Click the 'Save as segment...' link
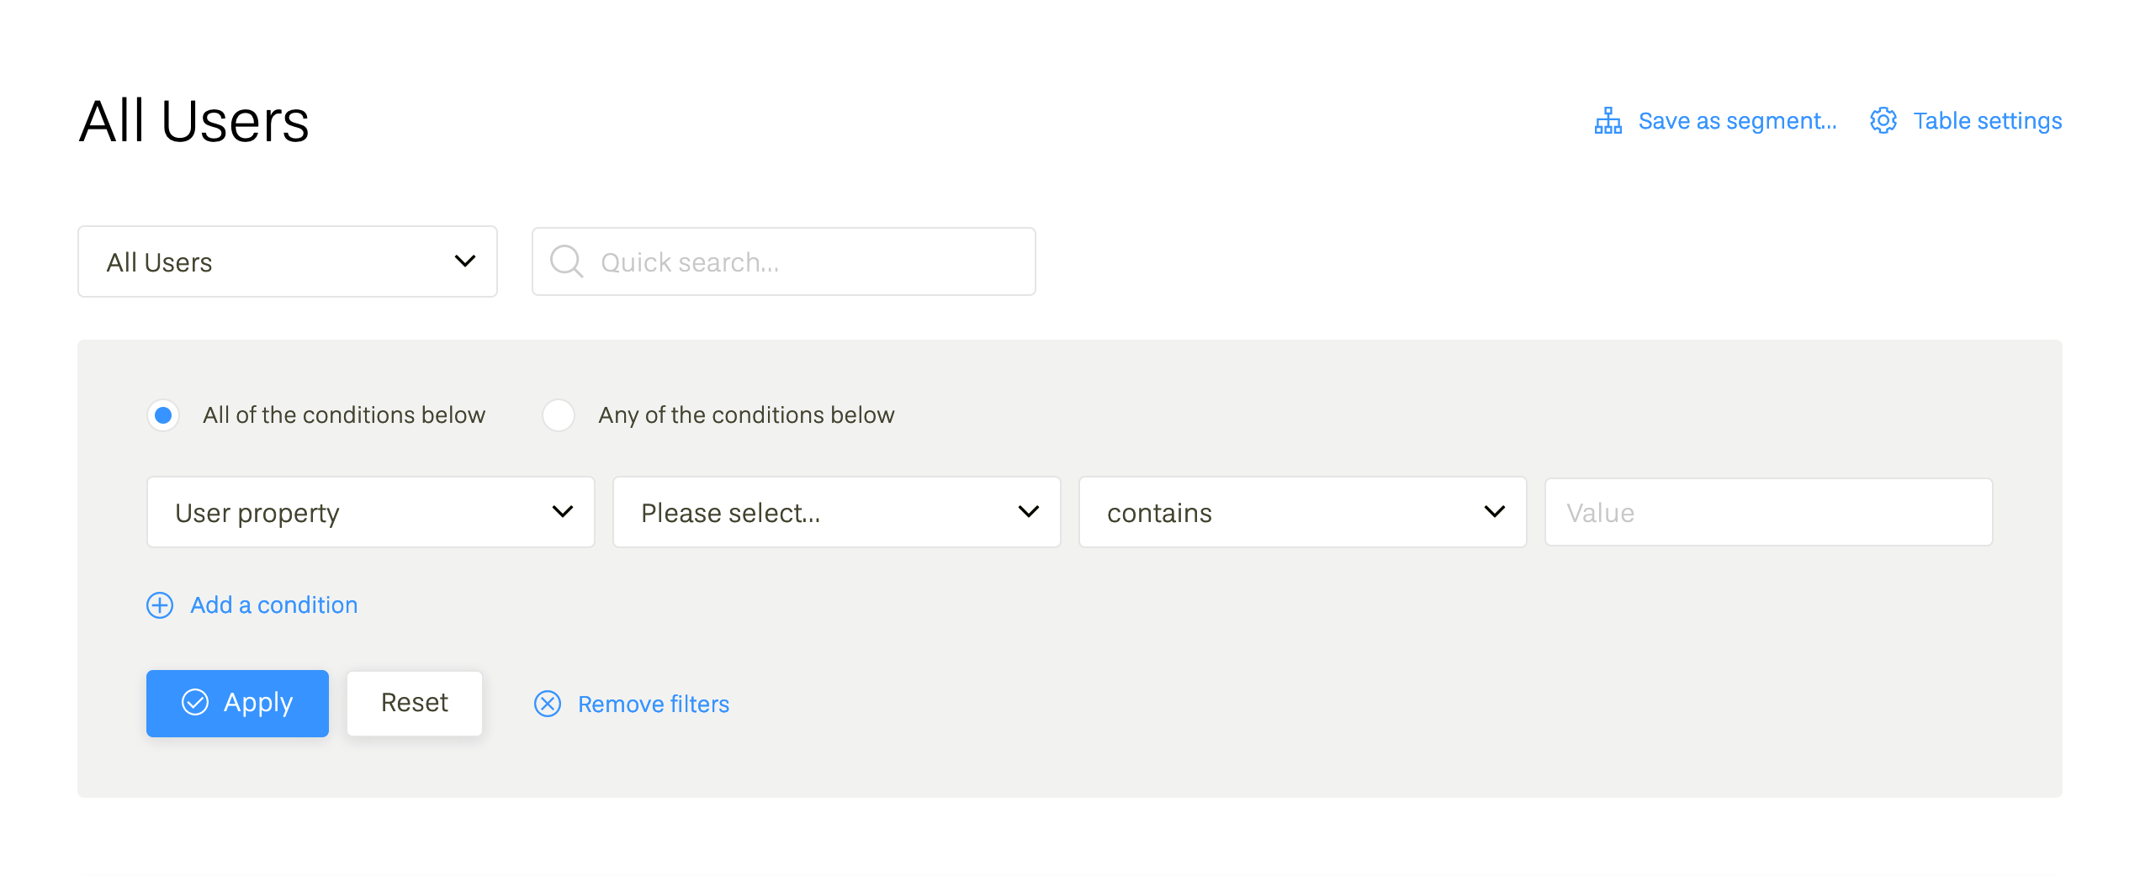 pos(1737,121)
